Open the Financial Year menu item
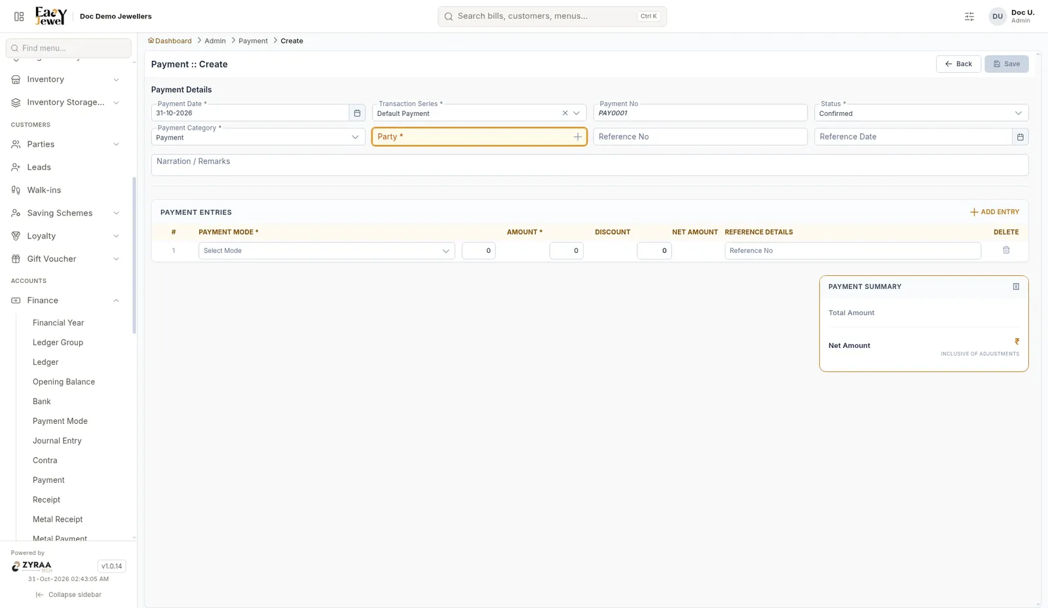This screenshot has width=1048, height=608. [58, 323]
